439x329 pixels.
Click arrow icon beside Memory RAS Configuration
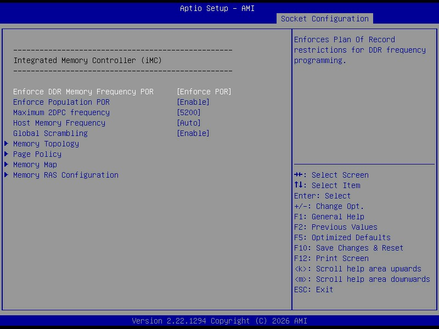pos(7,175)
